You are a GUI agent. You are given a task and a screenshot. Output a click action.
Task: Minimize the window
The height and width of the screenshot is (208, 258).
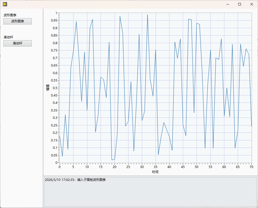pyautogui.click(x=228, y=4)
